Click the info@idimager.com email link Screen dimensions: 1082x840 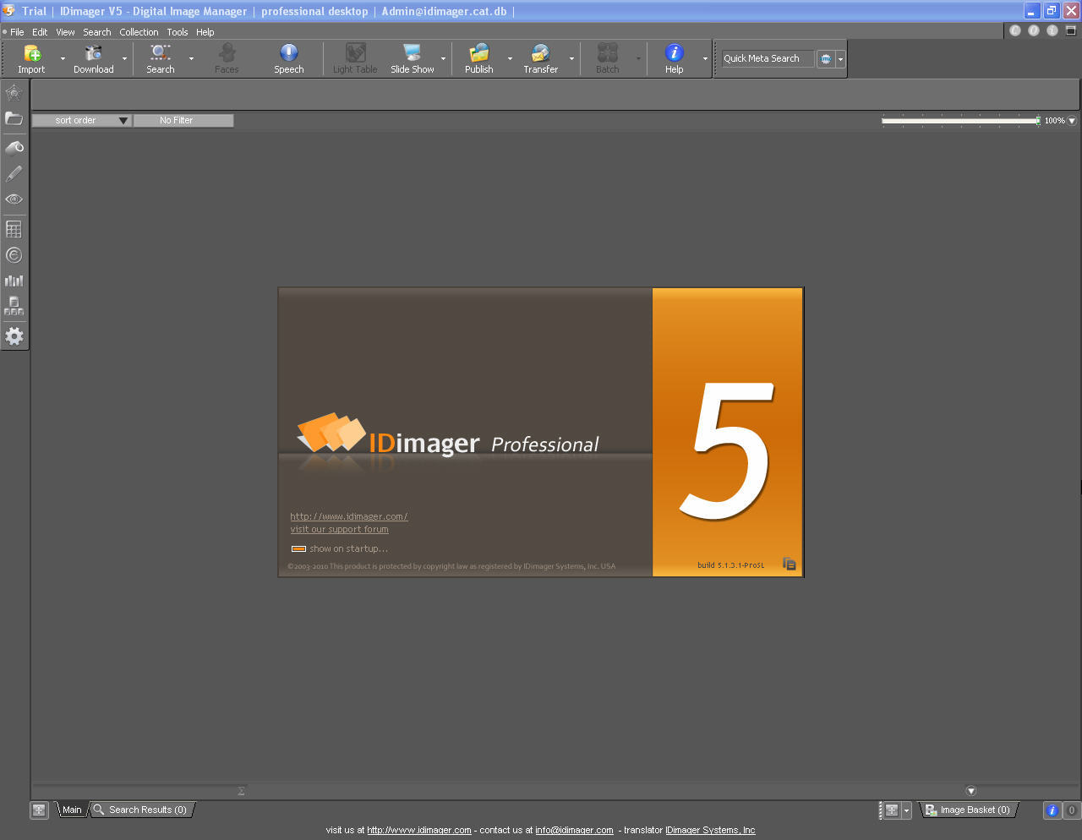tap(574, 830)
